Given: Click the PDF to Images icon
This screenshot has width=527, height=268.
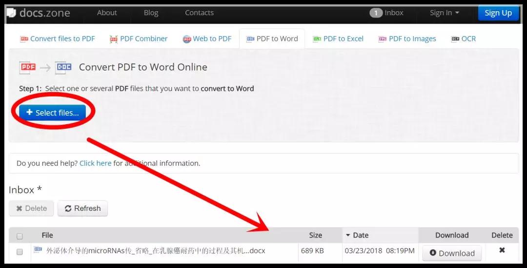Looking at the screenshot, I should pyautogui.click(x=383, y=39).
